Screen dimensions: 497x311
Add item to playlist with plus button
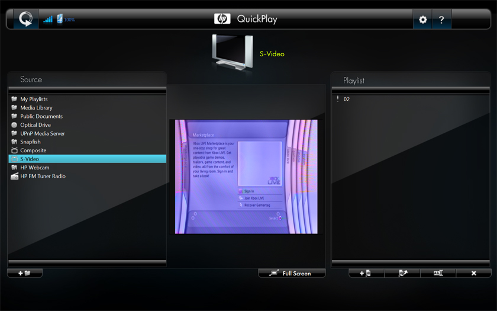(x=366, y=273)
